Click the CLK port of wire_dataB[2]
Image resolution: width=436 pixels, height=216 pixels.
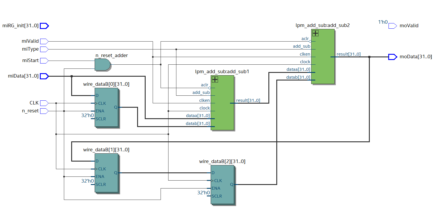tap(218, 181)
